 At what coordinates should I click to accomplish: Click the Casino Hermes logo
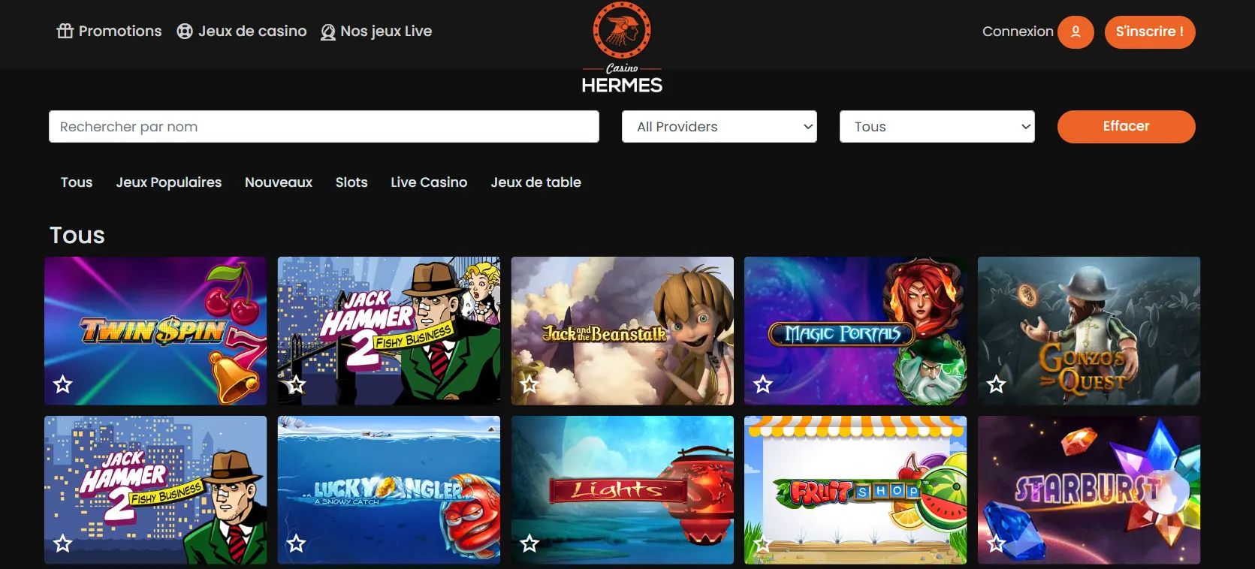click(622, 48)
